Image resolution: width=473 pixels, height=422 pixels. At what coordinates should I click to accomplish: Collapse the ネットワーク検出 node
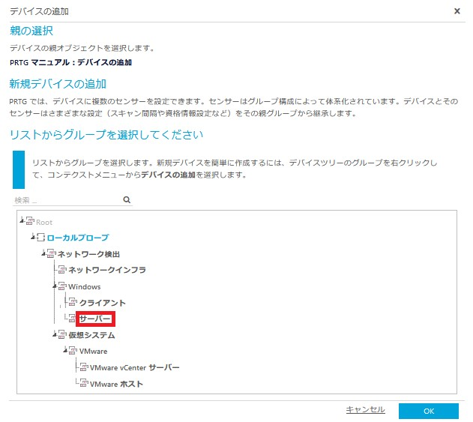coord(43,253)
